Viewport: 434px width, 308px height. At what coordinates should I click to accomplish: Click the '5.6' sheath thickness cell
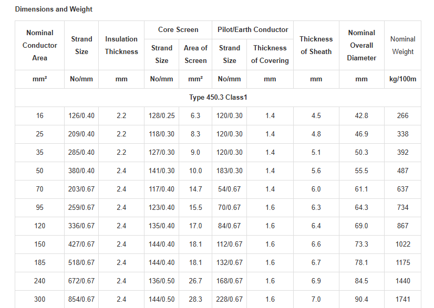[316, 171]
